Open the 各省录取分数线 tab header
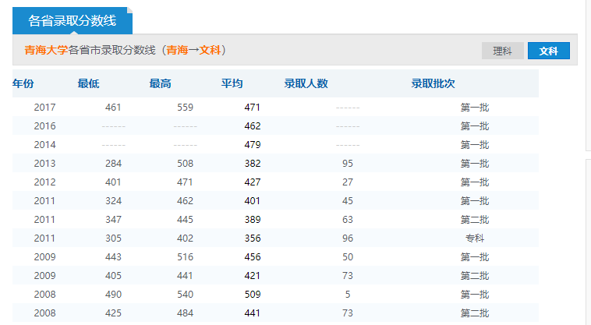Image resolution: width=591 pixels, height=325 pixels. coord(73,21)
